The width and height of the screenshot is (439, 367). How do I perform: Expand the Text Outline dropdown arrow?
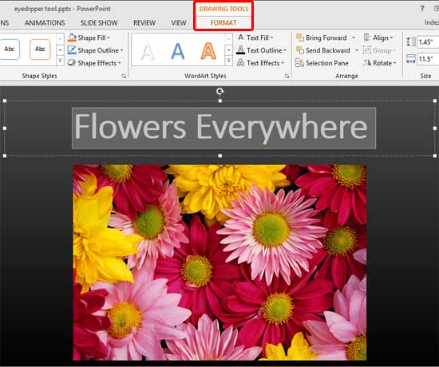coord(285,51)
